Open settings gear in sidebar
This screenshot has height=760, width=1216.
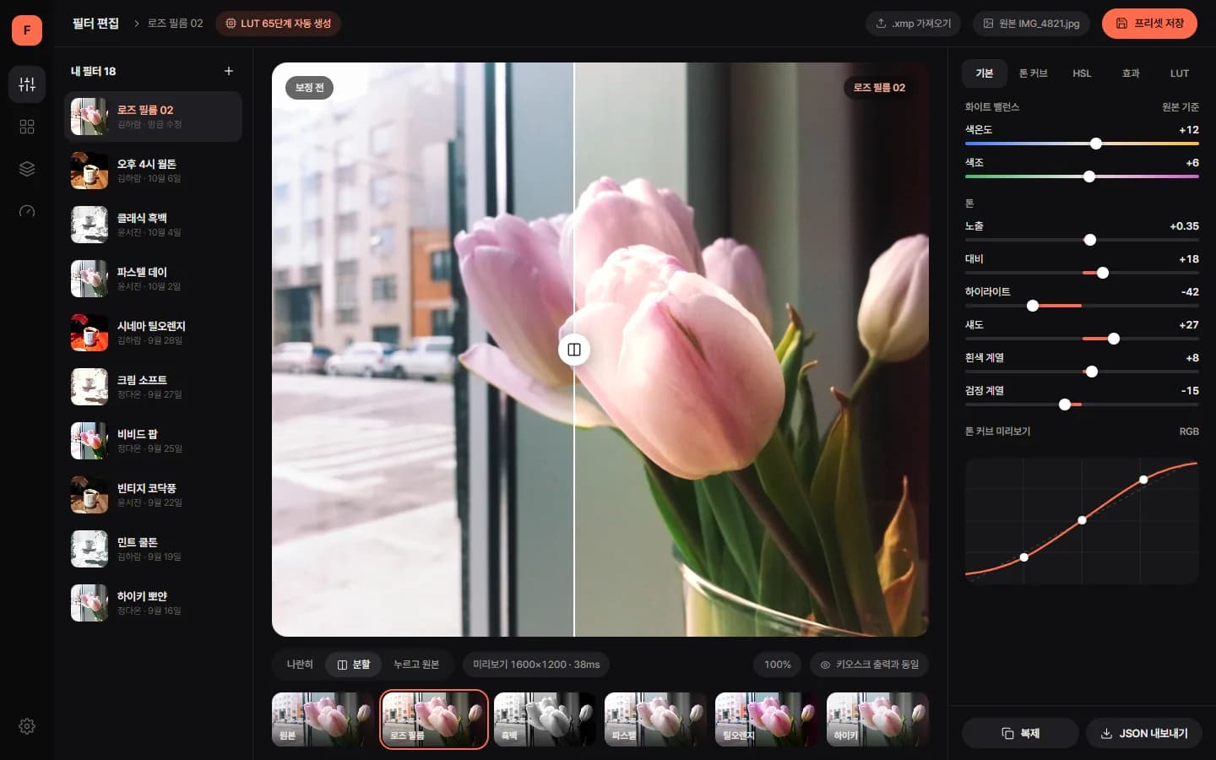click(27, 726)
